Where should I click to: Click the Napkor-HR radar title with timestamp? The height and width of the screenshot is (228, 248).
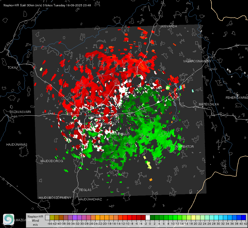click(x=47, y=5)
